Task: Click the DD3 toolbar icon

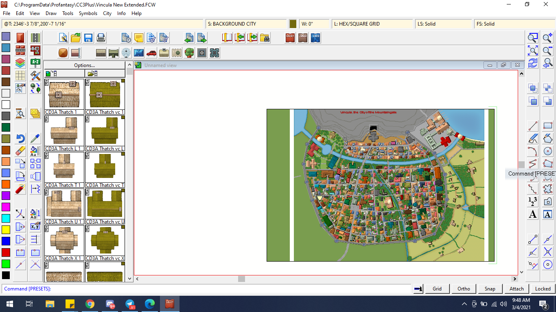Action: click(x=303, y=38)
